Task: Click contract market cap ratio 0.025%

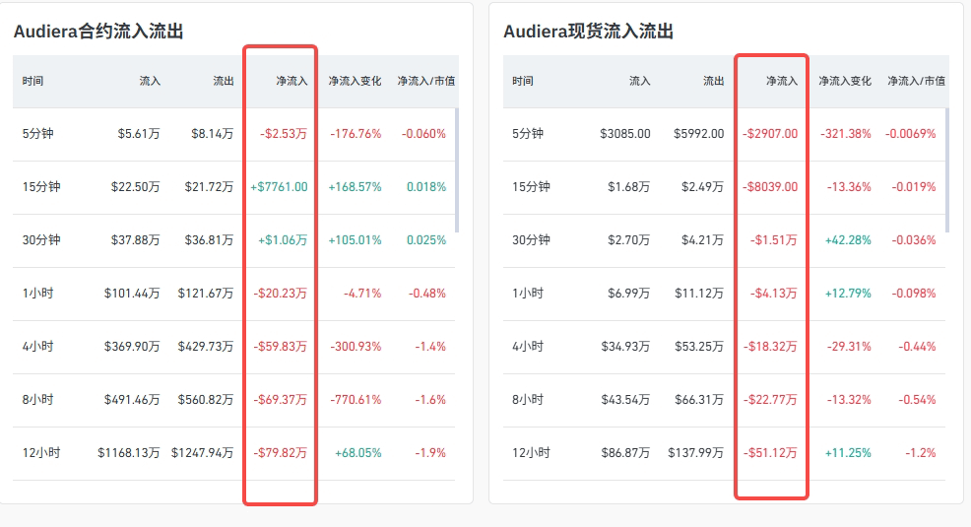Action: 426,240
